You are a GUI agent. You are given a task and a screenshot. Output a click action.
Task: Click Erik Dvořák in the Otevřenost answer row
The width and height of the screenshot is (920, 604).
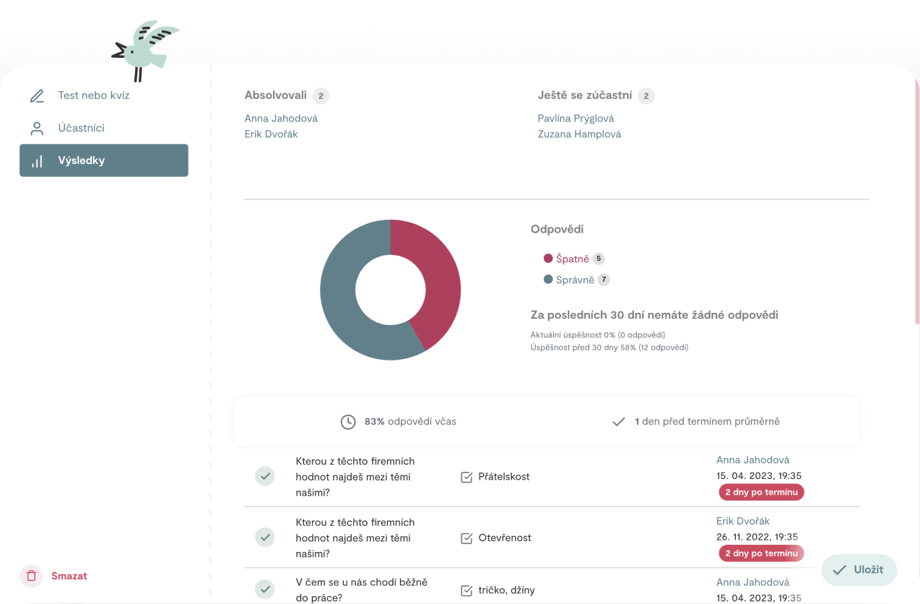(743, 521)
